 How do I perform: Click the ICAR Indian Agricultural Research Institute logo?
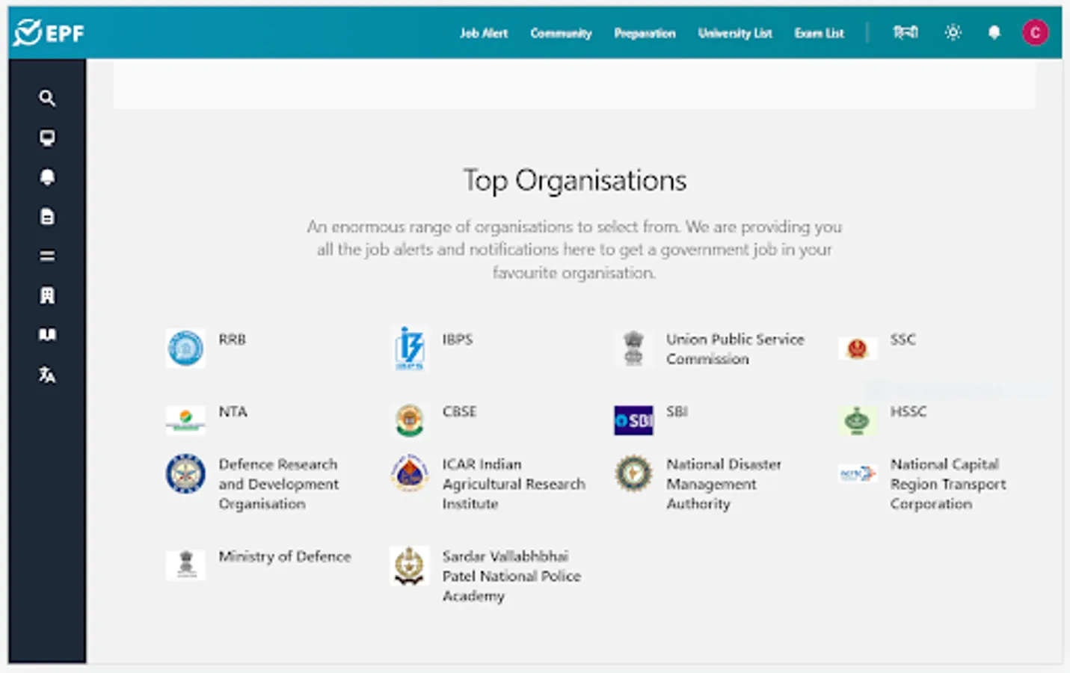[410, 473]
